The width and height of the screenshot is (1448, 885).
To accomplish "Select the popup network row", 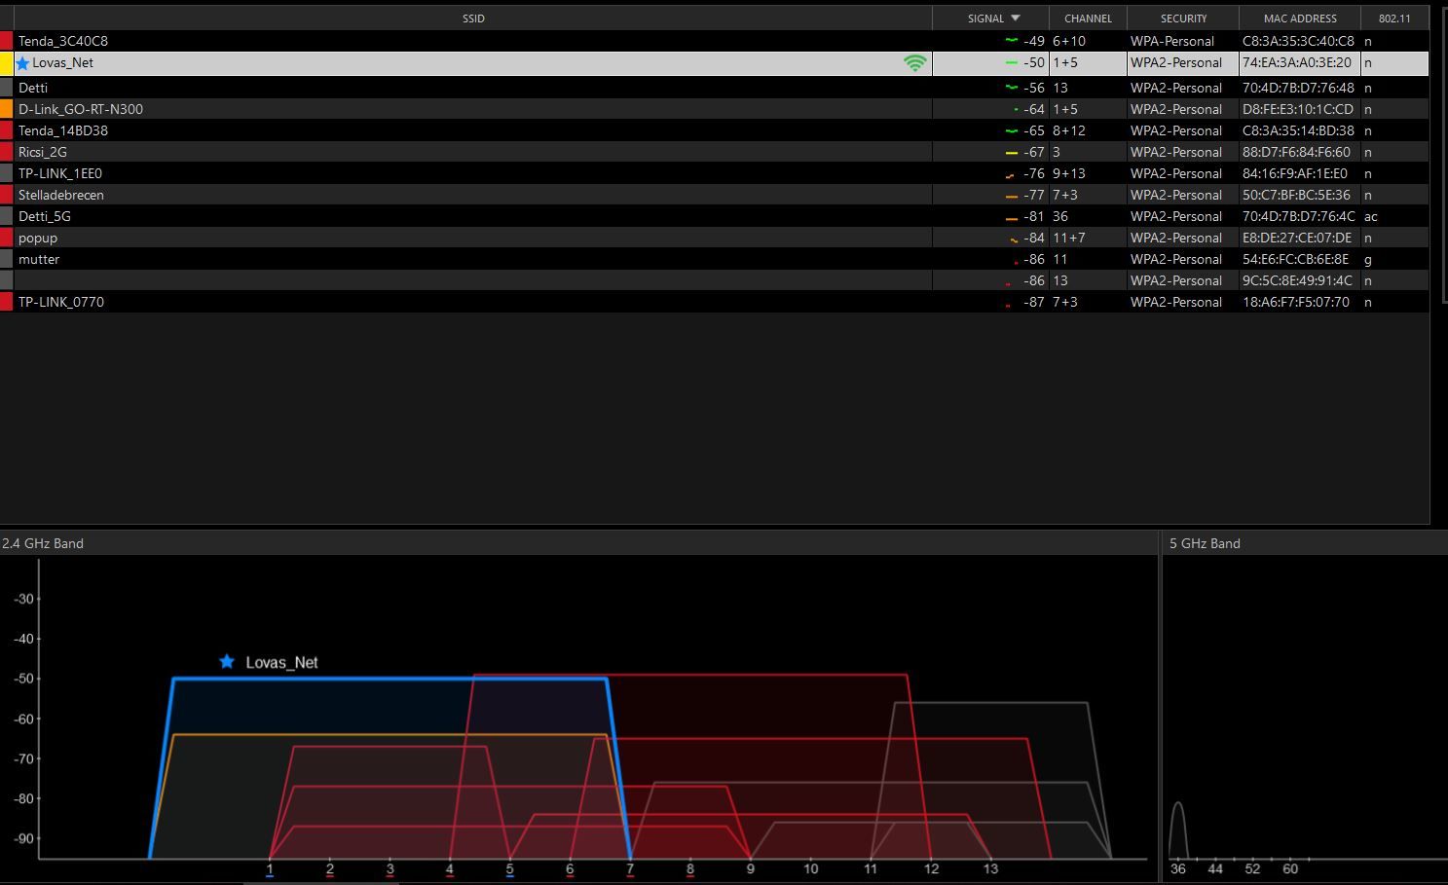I will tap(715, 238).
